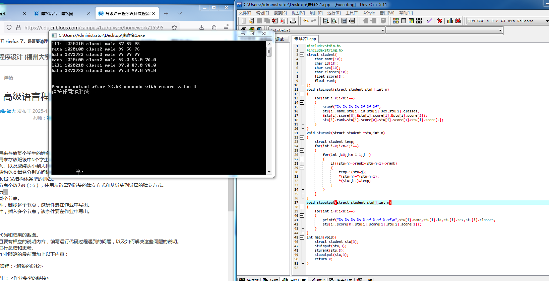This screenshot has height=281, width=549.
Task: Click the Save all icon in Dev-C++
Action: [x=267, y=21]
